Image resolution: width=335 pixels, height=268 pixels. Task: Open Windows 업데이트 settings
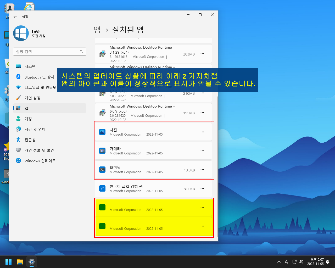50,161
